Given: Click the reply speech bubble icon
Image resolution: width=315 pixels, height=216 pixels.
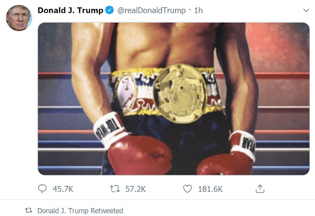Looking at the screenshot, I should (x=42, y=189).
